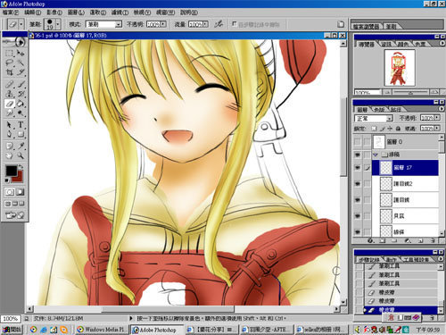Select the Slice tool
The width and height of the screenshot is (446, 335).
click(x=21, y=72)
